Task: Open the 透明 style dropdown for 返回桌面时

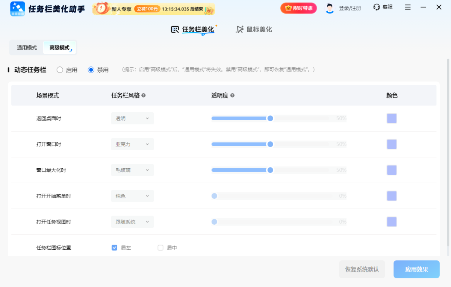Action: 132,118
